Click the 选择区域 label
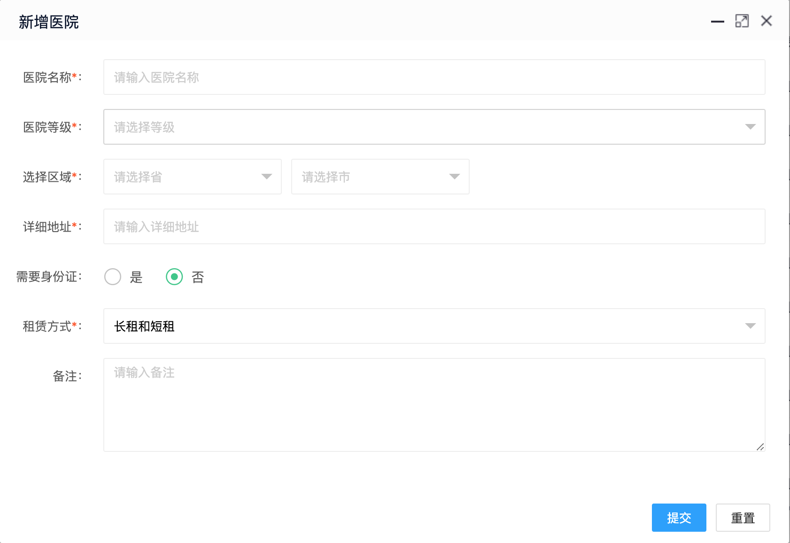The image size is (790, 543). 52,177
